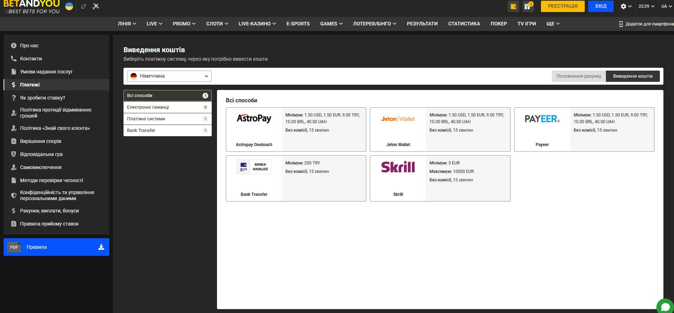Open Правила прийому ставок page
The width and height of the screenshot is (674, 313).
tap(49, 224)
